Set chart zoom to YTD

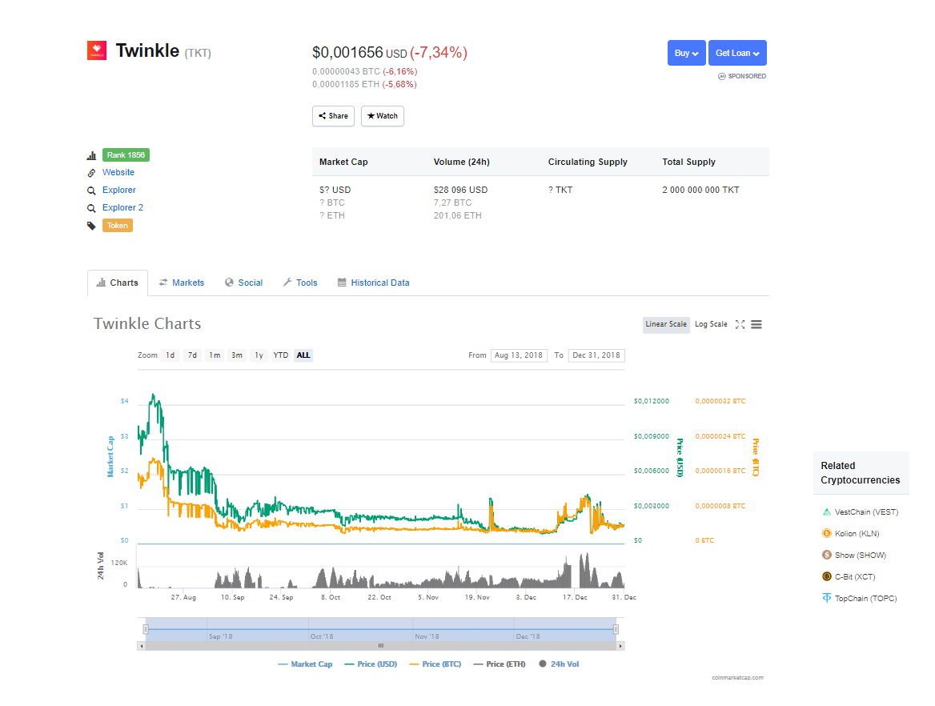[x=281, y=355]
